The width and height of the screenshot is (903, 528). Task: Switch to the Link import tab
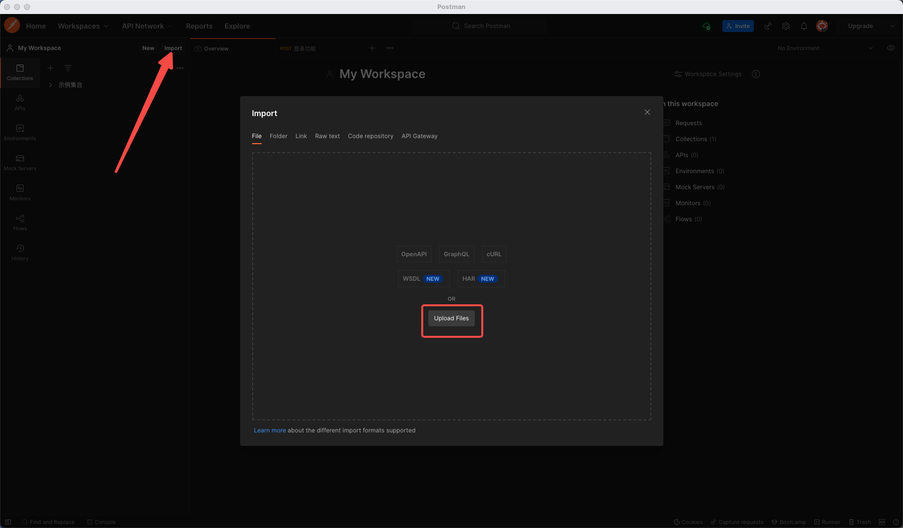(x=301, y=136)
